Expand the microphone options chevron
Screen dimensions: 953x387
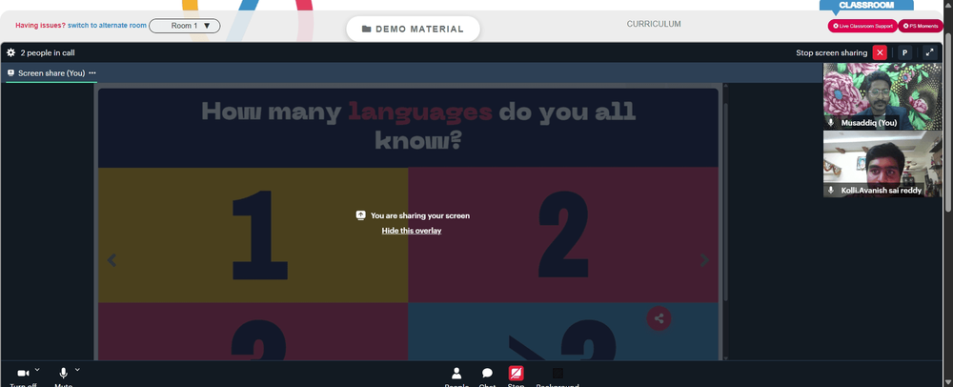[x=77, y=370]
